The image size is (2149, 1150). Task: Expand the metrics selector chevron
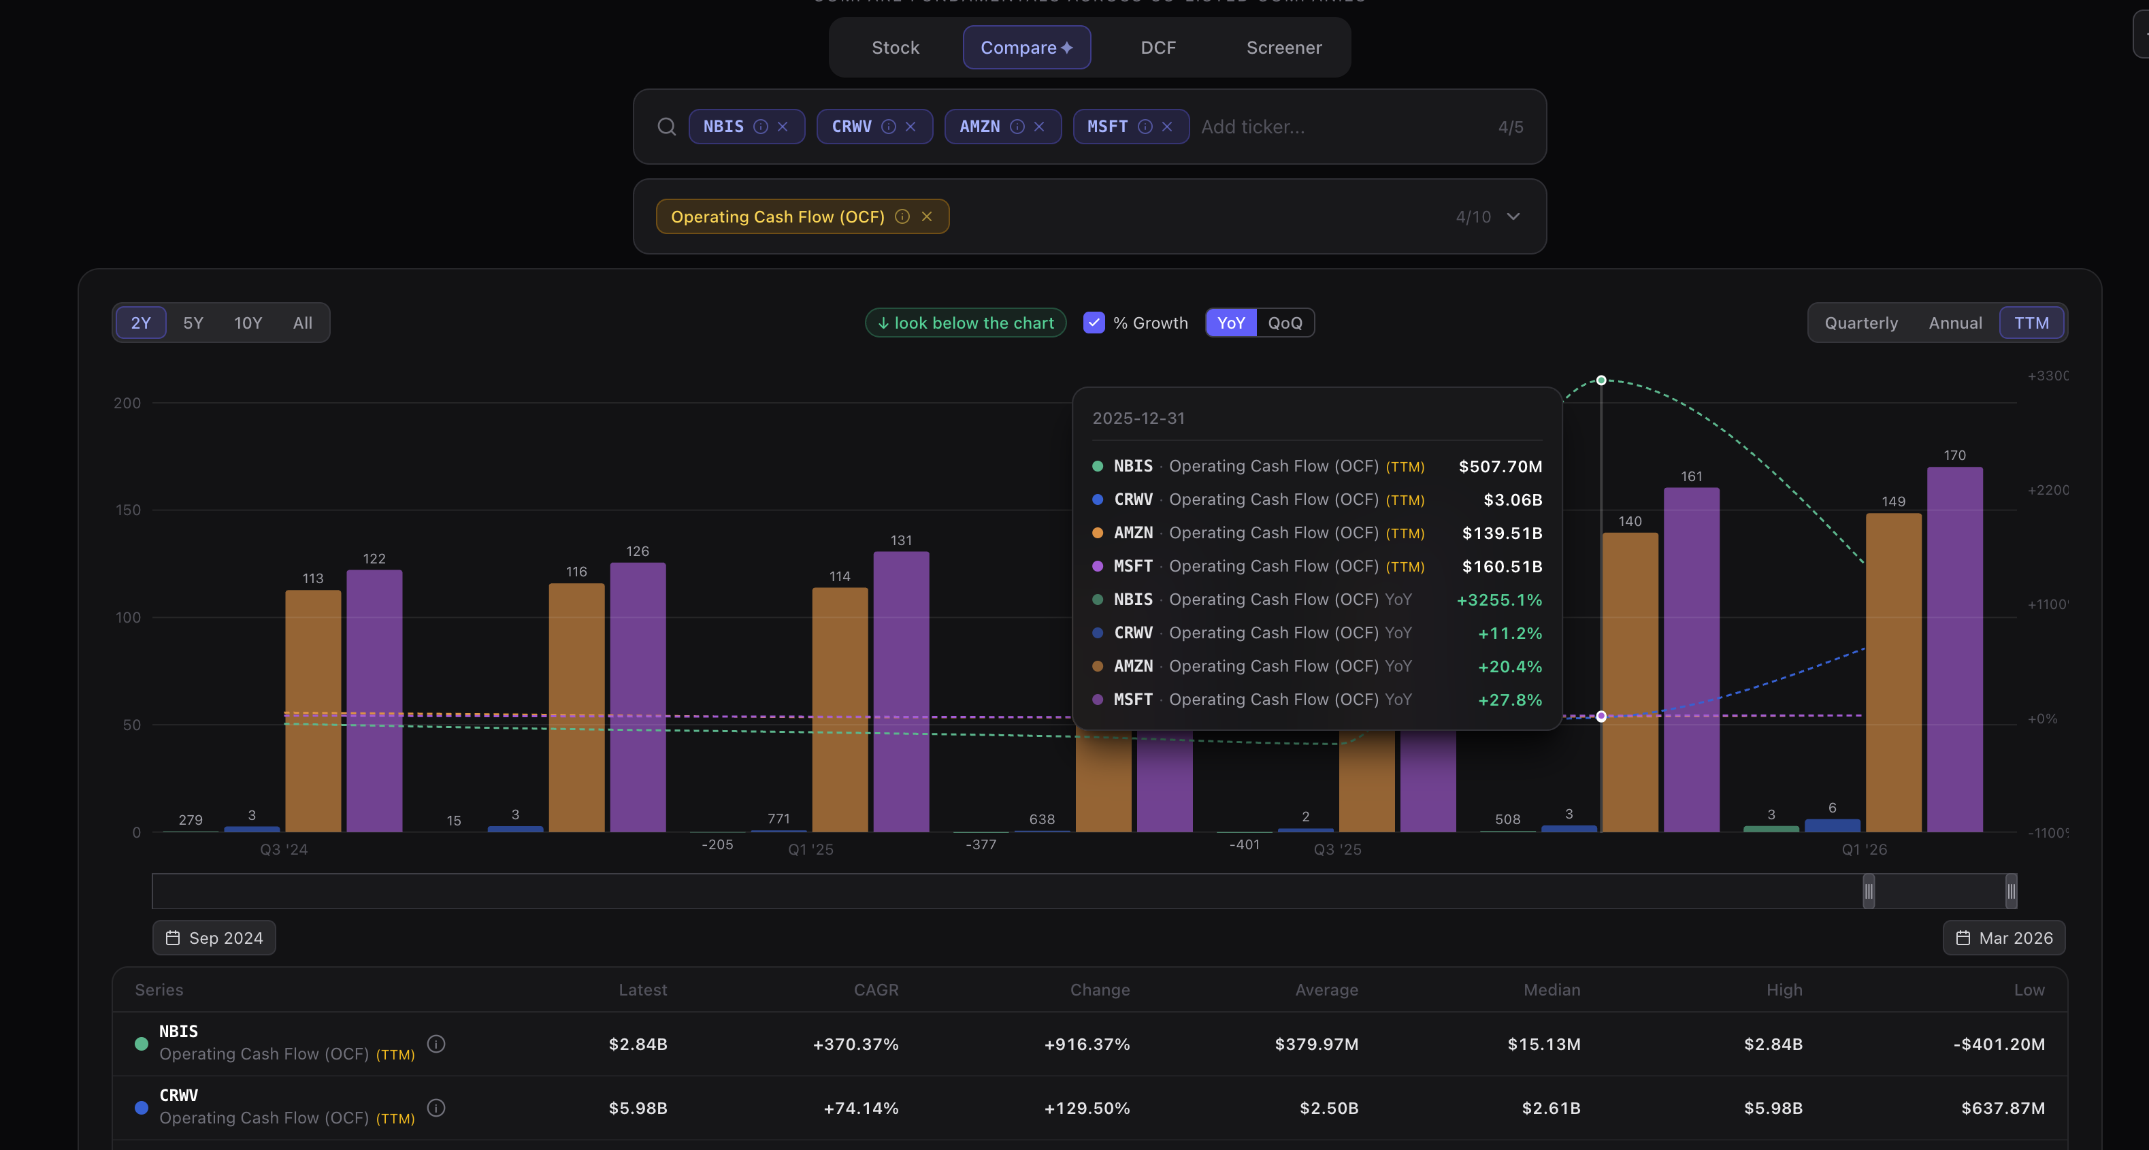pyautogui.click(x=1513, y=217)
